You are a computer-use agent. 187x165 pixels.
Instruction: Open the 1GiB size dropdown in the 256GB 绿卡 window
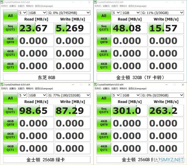[x=37, y=95]
